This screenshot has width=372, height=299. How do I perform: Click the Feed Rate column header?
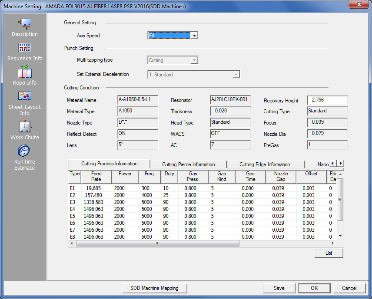click(96, 177)
